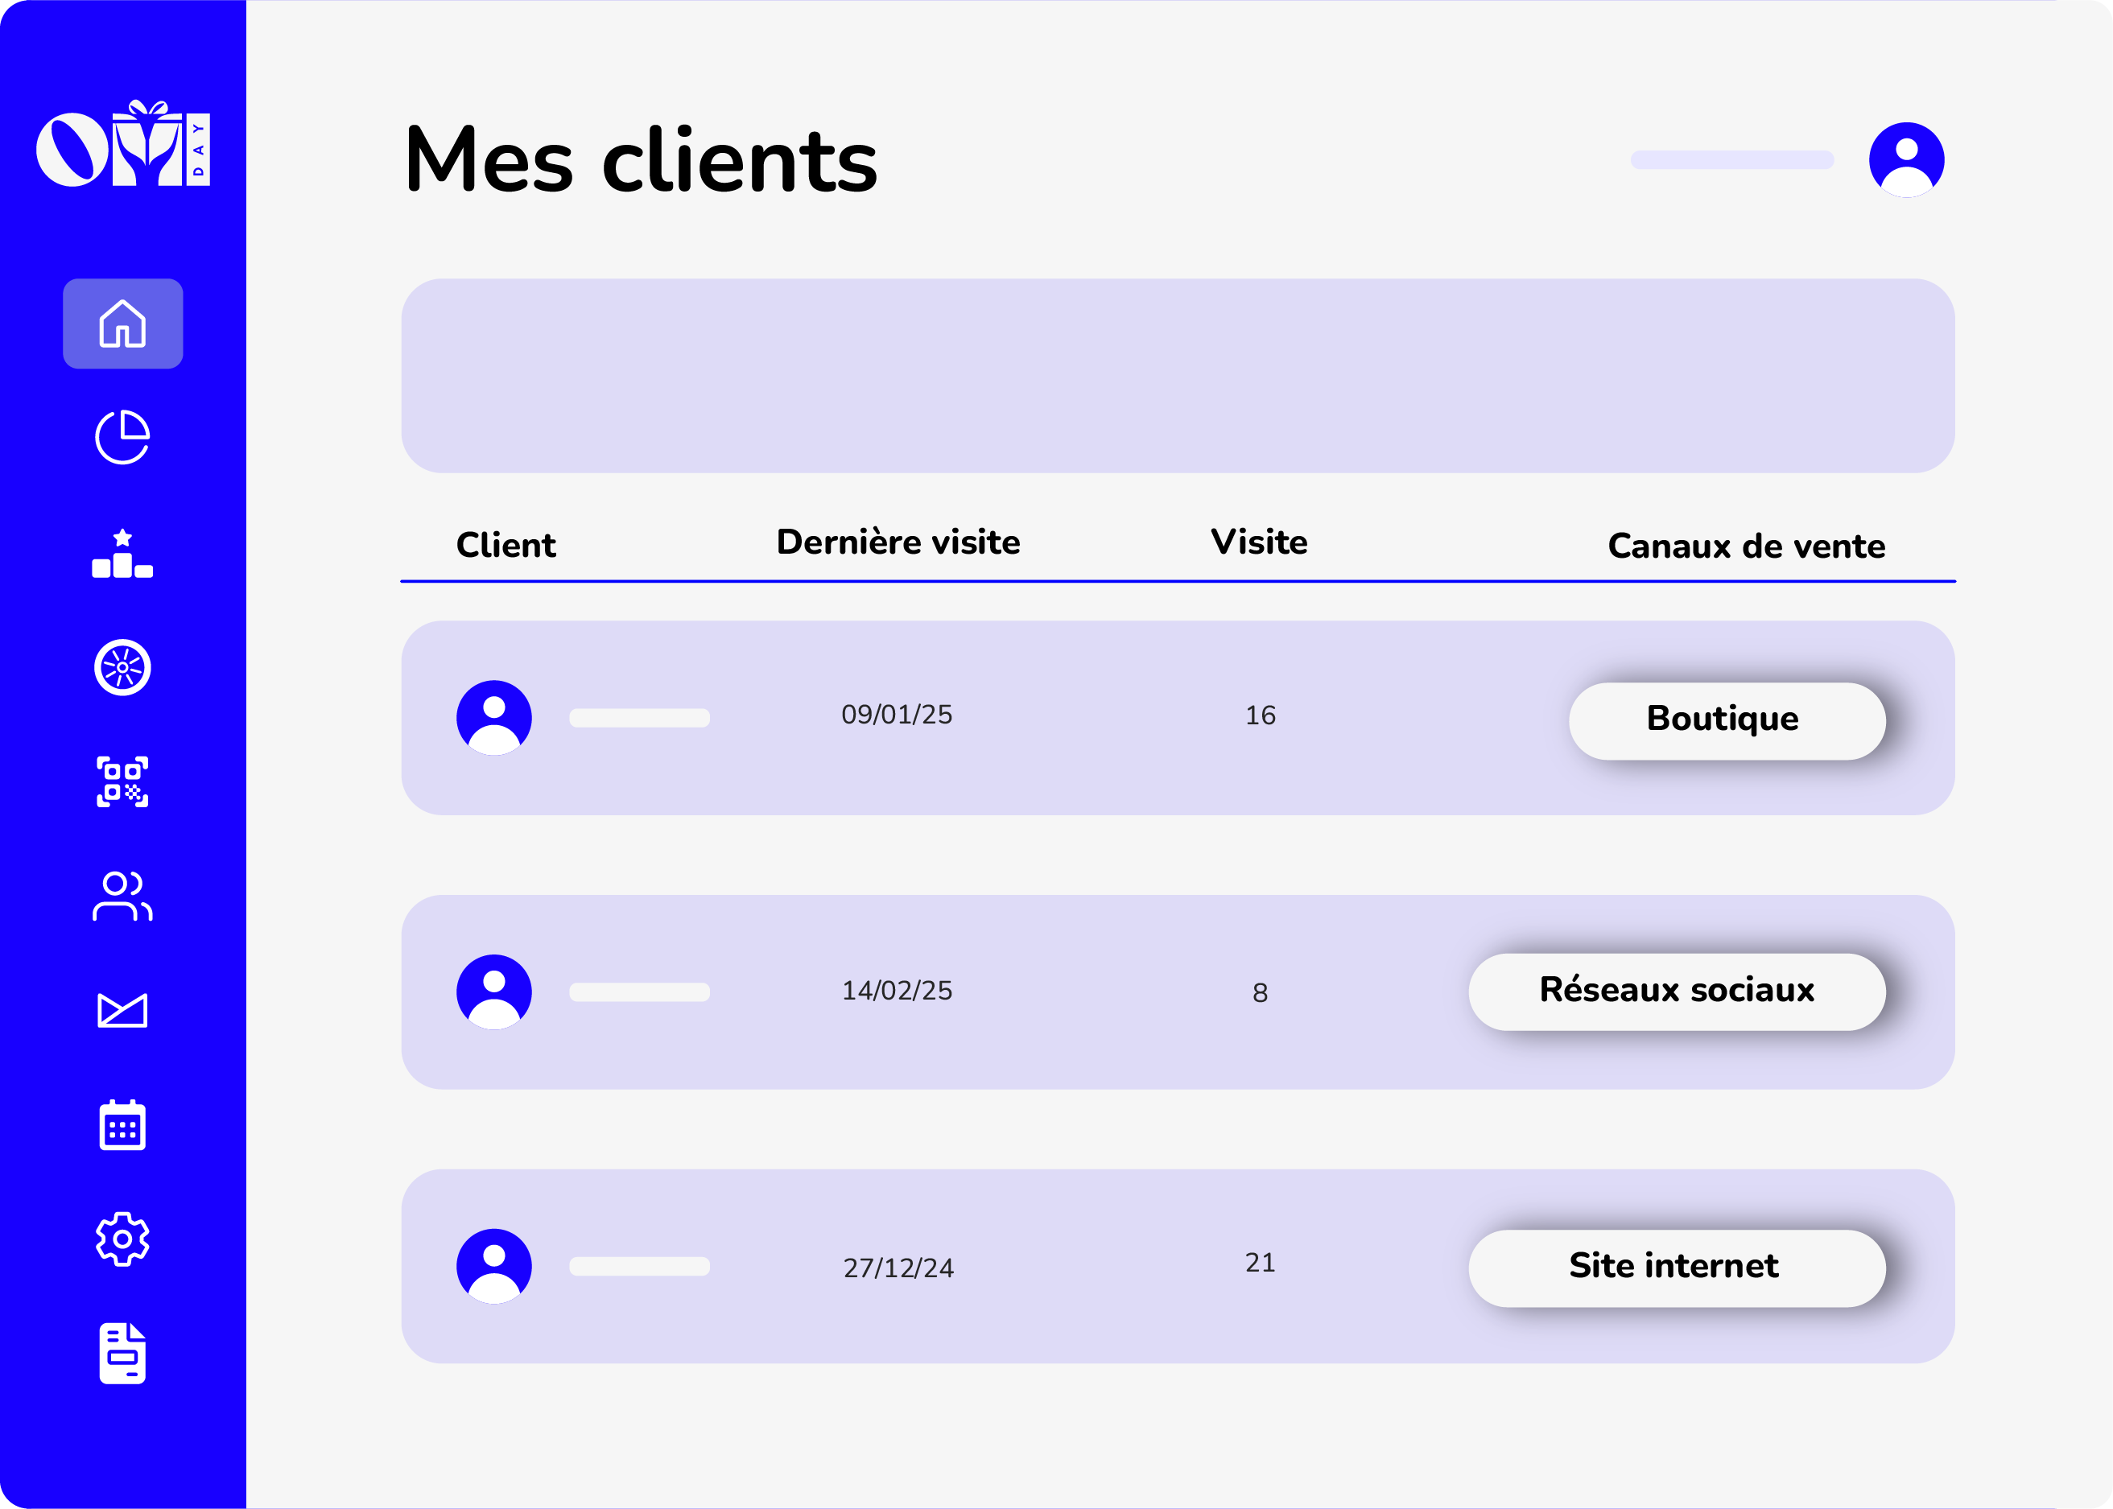
Task: Open the settings gear icon
Action: coord(122,1239)
